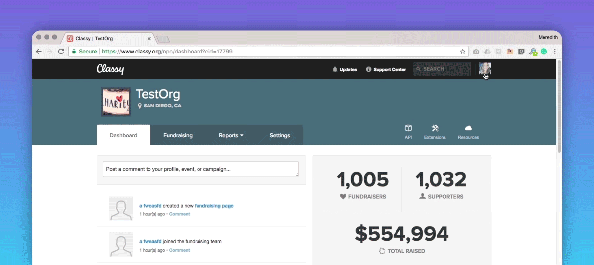Expand the Reports dropdown tab

pyautogui.click(x=231, y=135)
